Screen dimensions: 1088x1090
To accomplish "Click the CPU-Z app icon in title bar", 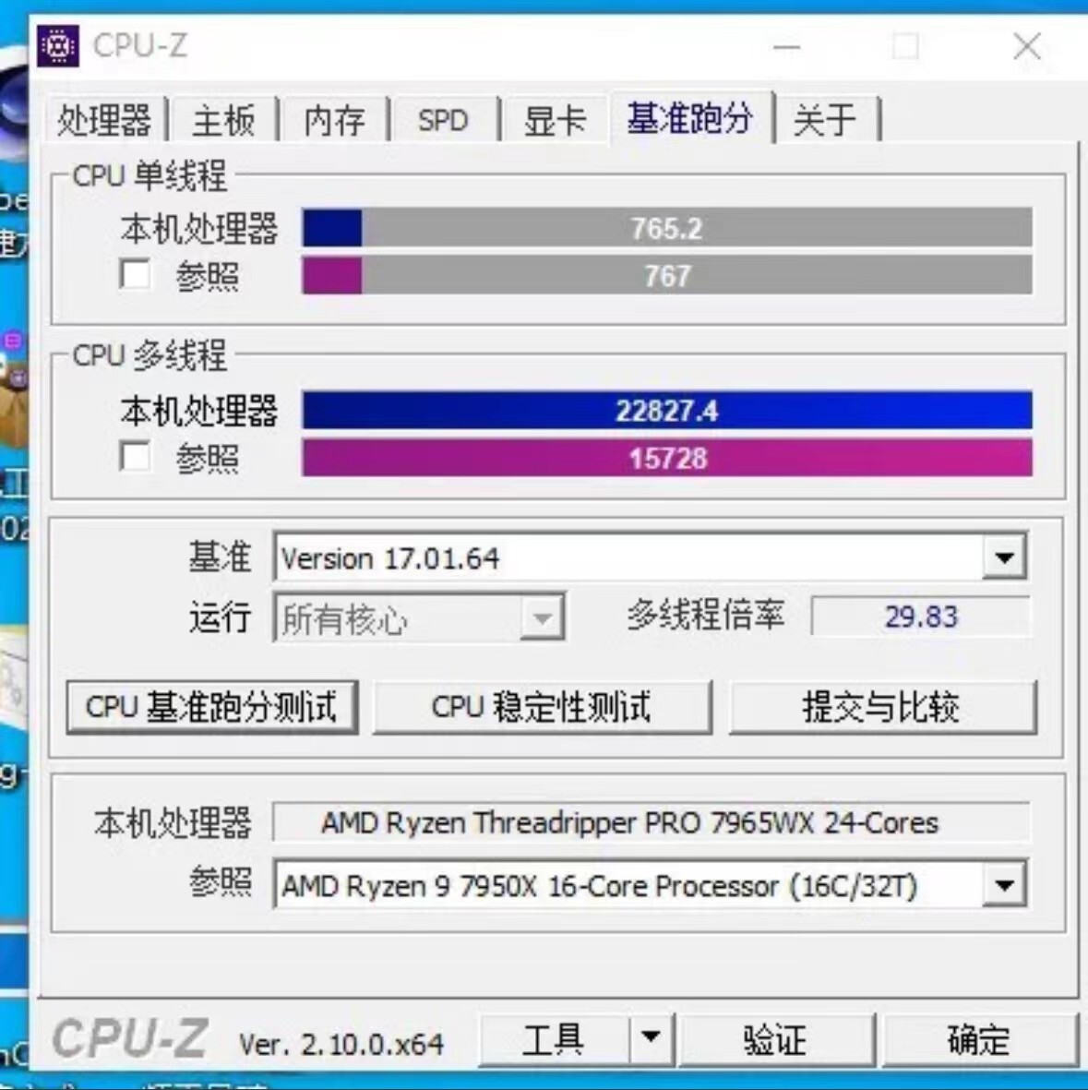I will pyautogui.click(x=58, y=46).
